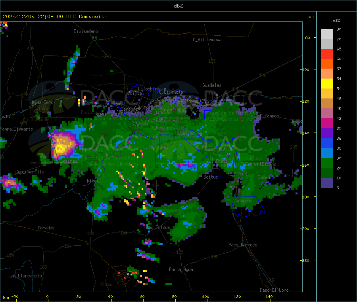This screenshot has width=357, height=302.
Task: Click the El_Desvio map label
Action: (x=93, y=150)
